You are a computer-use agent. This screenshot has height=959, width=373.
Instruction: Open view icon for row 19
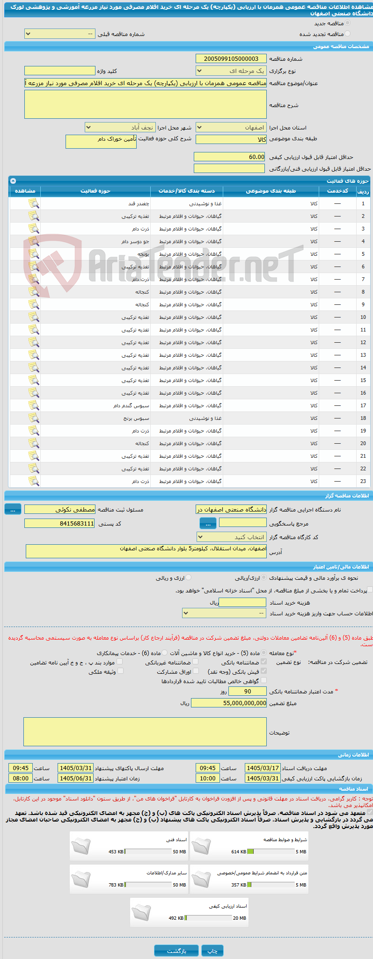[x=33, y=431]
